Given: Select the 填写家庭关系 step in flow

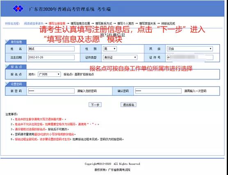Looking at the screenshot, I should pos(148,23).
